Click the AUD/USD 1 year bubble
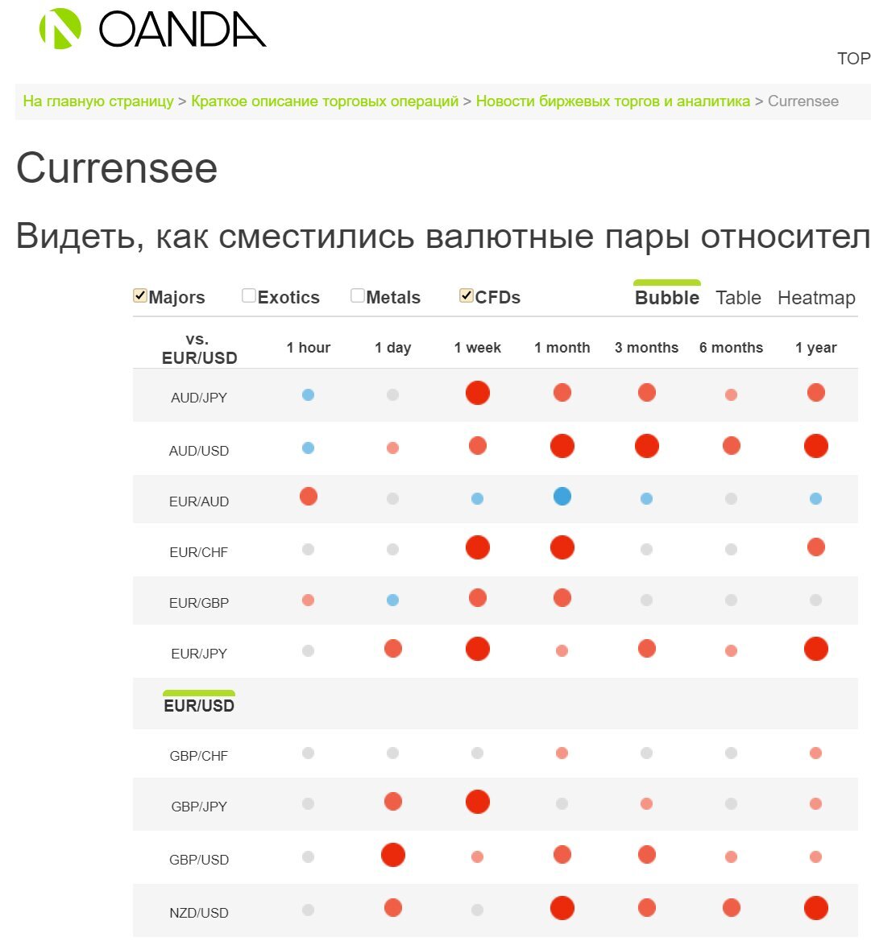 coord(816,445)
